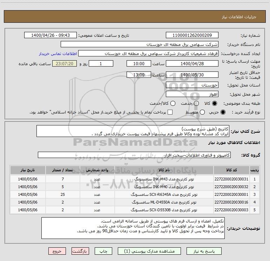Click the delivery city field اهواز
The width and height of the screenshot is (270, 261).
tap(192, 94)
